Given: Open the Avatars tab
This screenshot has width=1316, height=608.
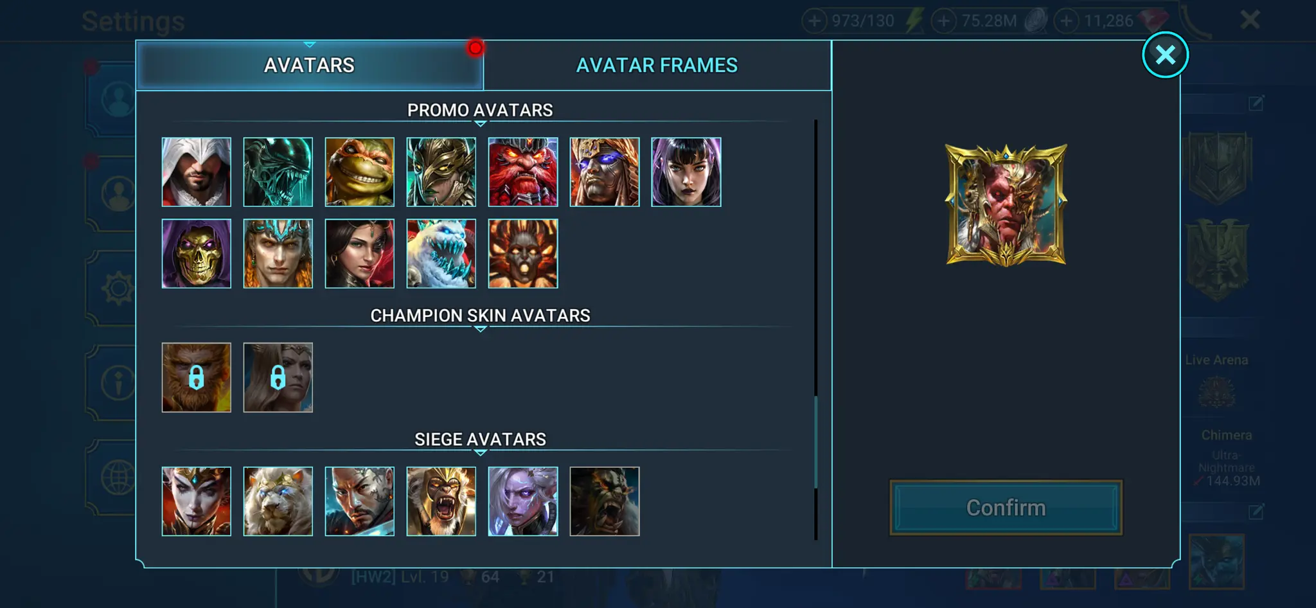Looking at the screenshot, I should click(309, 66).
